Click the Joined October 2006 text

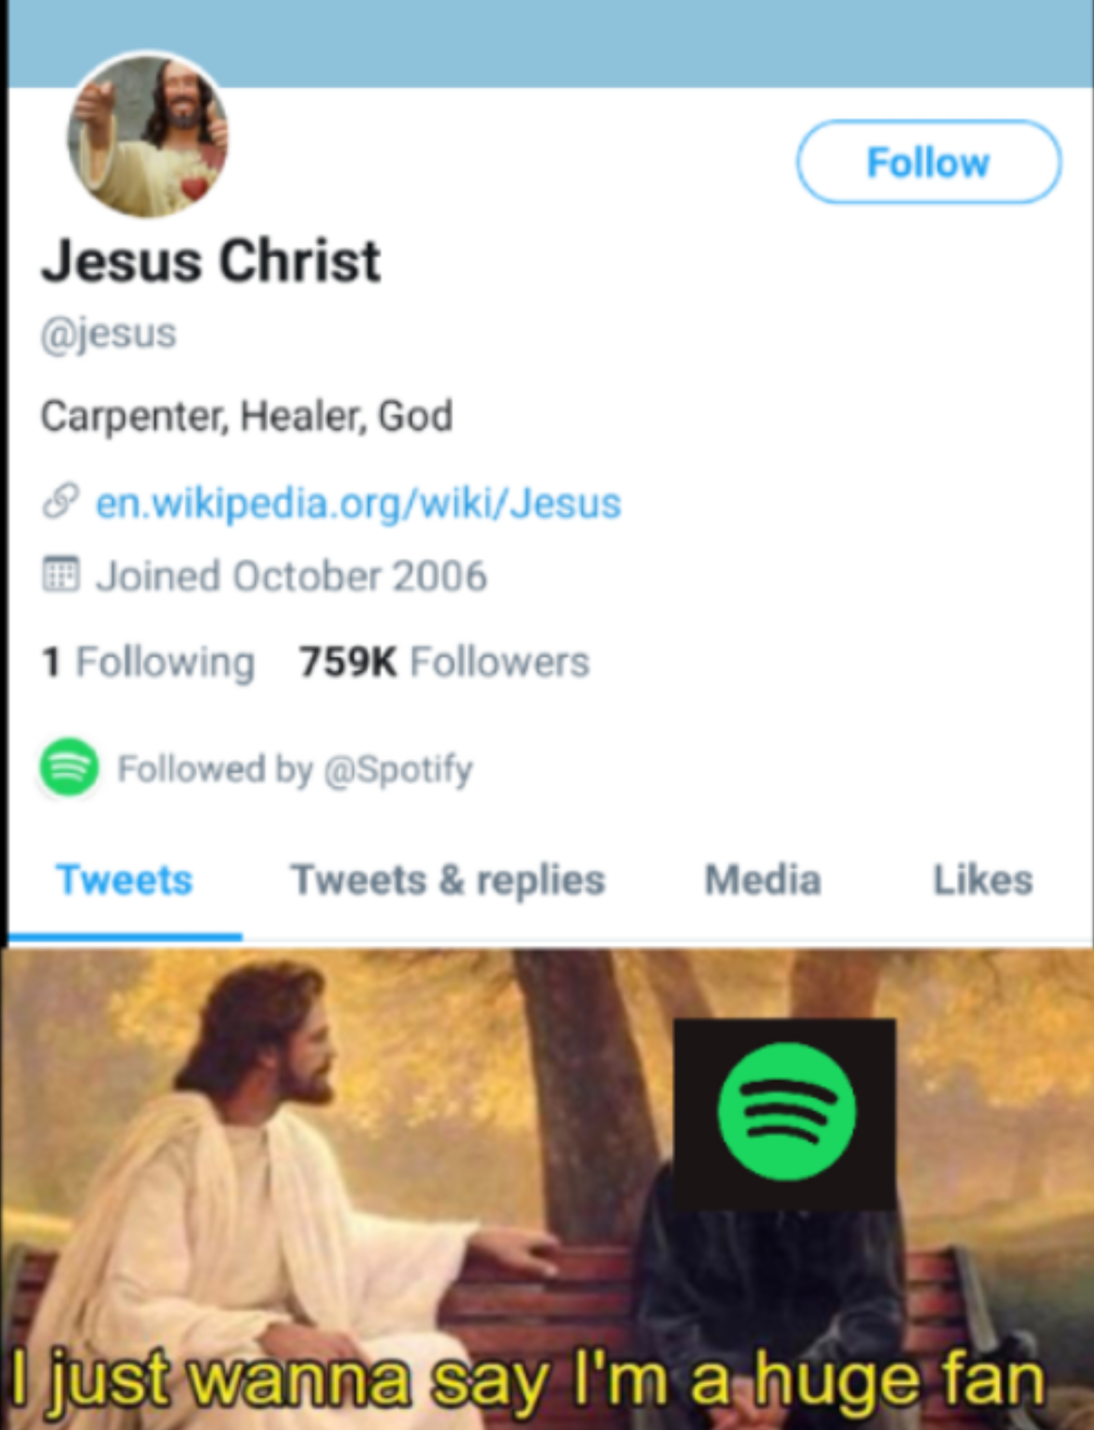(x=291, y=576)
